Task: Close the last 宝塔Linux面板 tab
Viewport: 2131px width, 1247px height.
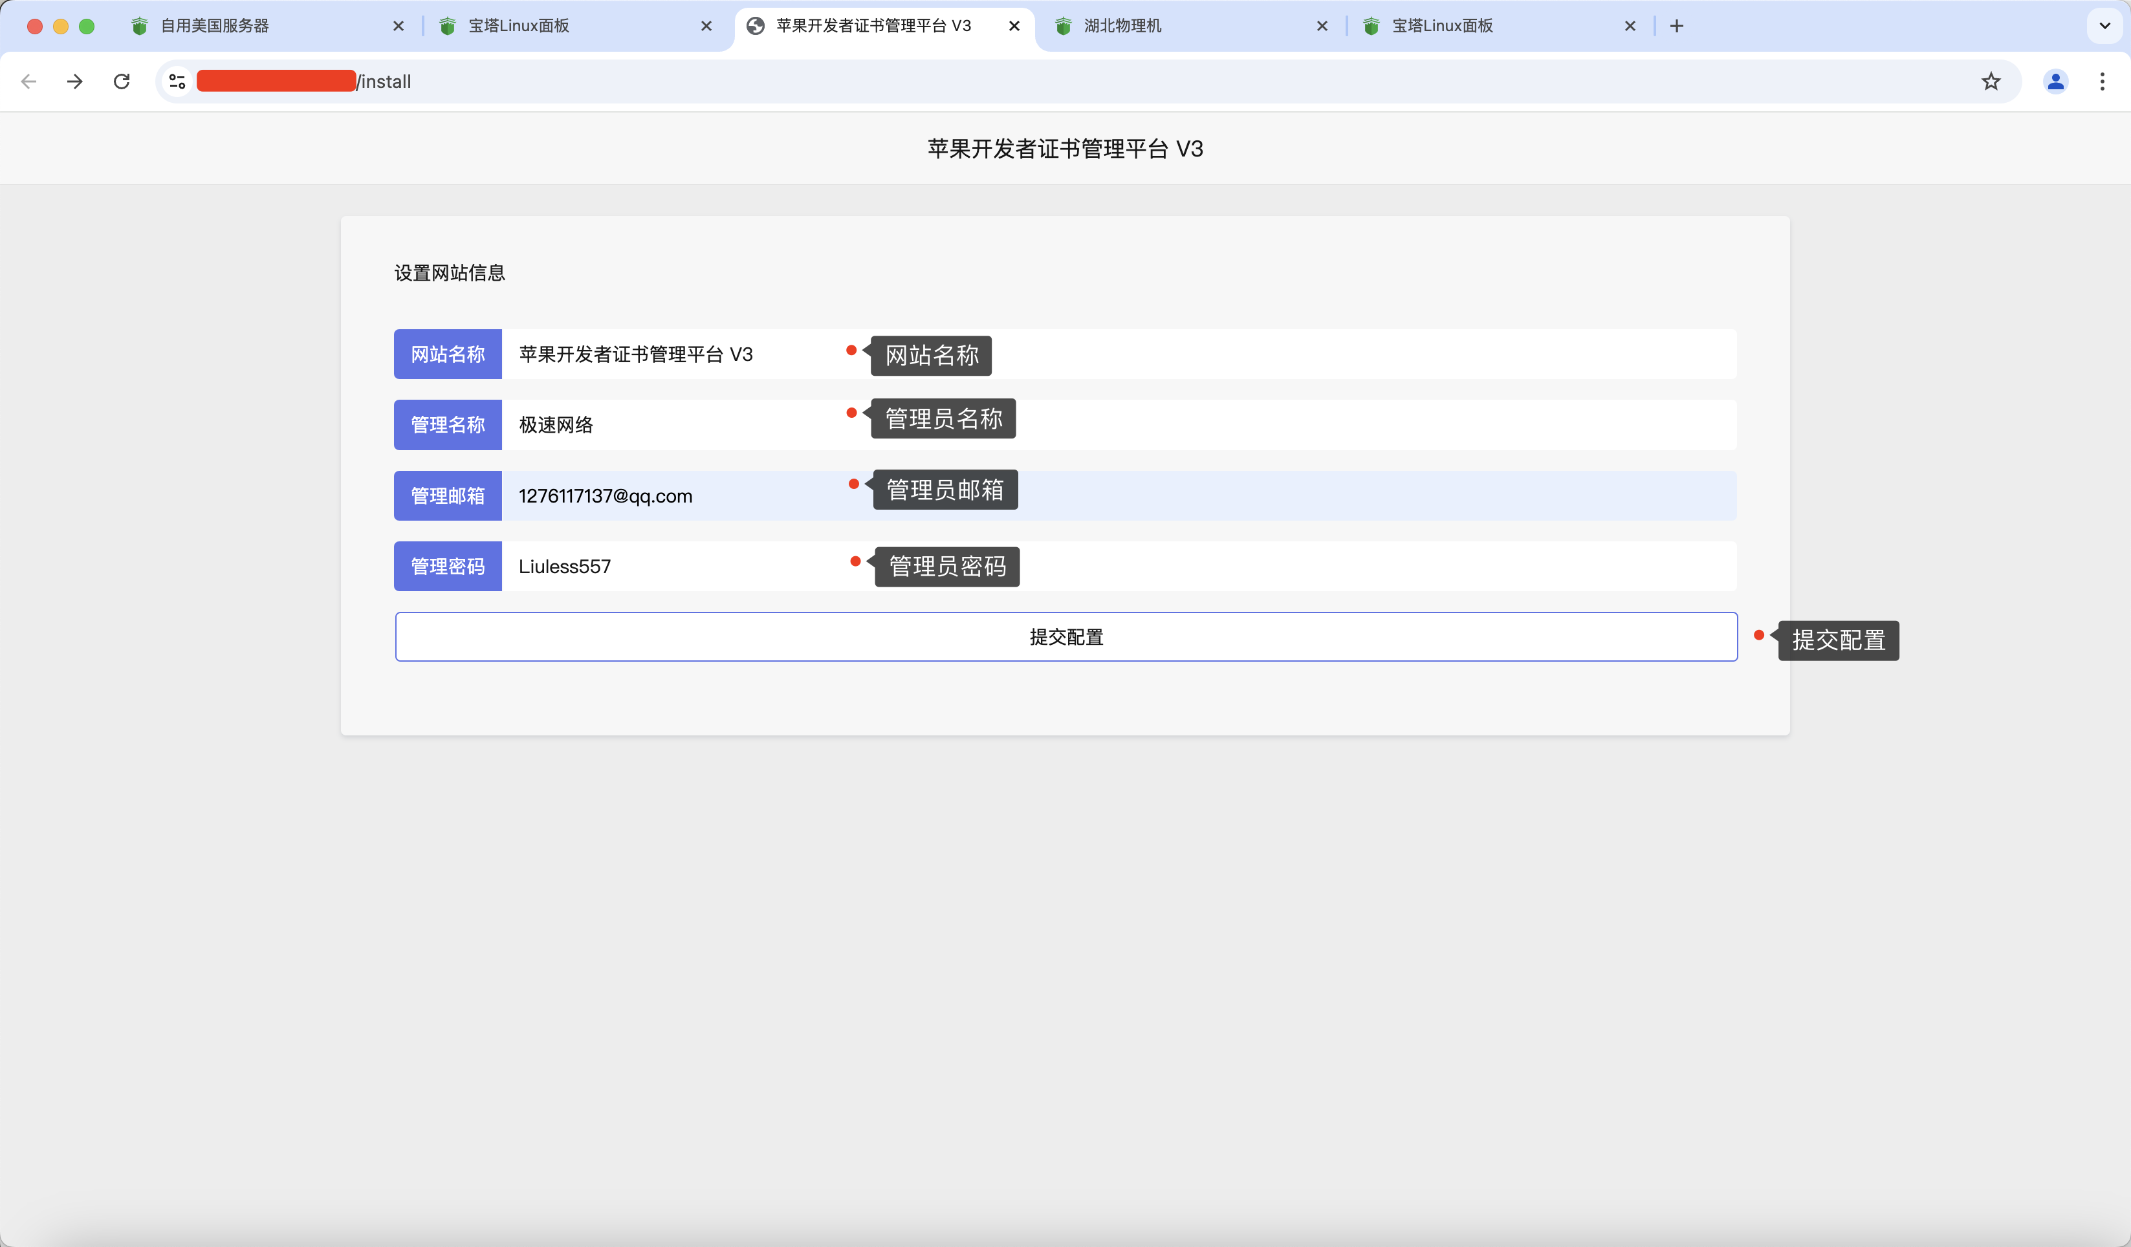Action: point(1630,27)
